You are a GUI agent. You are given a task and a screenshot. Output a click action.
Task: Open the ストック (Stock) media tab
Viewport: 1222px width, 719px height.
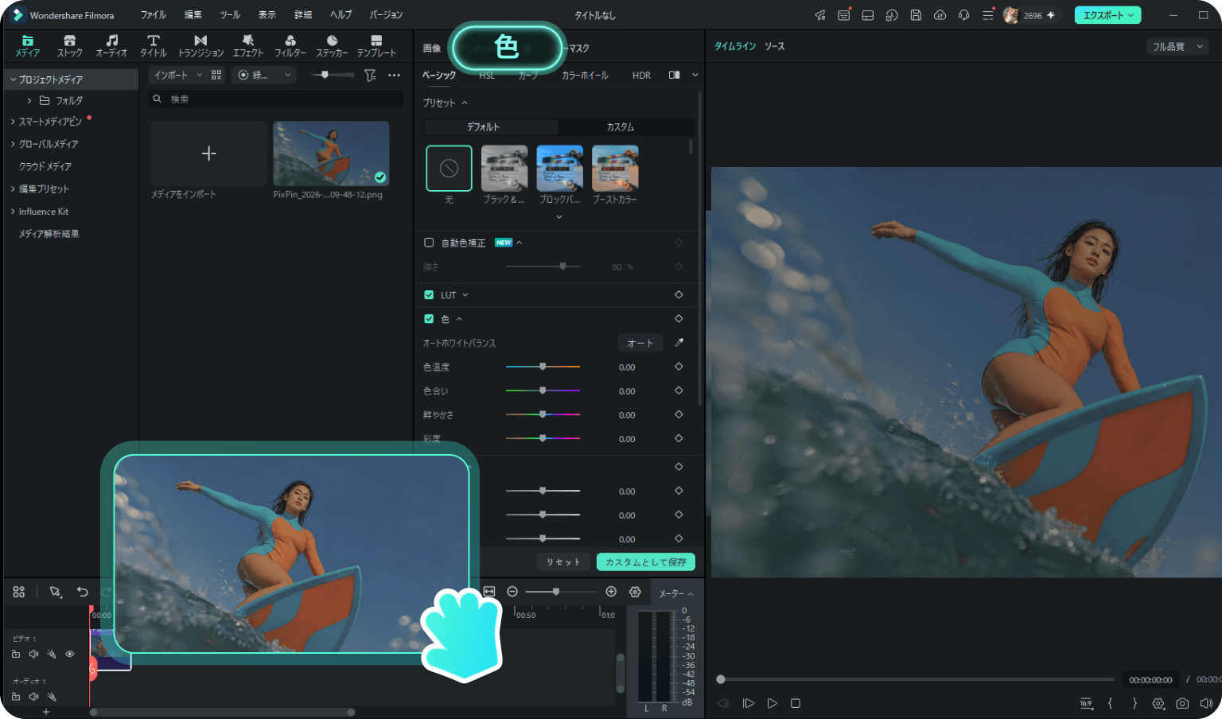point(69,46)
